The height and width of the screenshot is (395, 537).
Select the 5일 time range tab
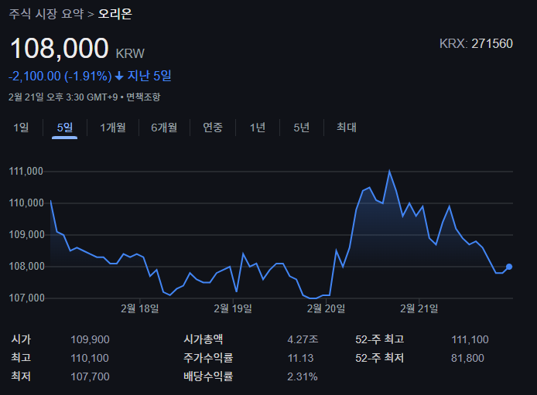point(65,128)
